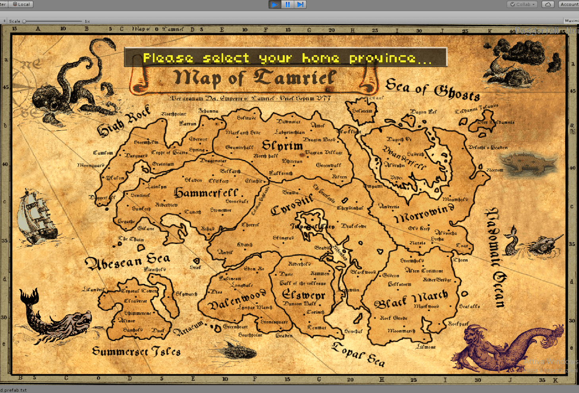This screenshot has width=579, height=393.
Task: Click the Play button in Unity toolbar
Action: click(x=275, y=4)
